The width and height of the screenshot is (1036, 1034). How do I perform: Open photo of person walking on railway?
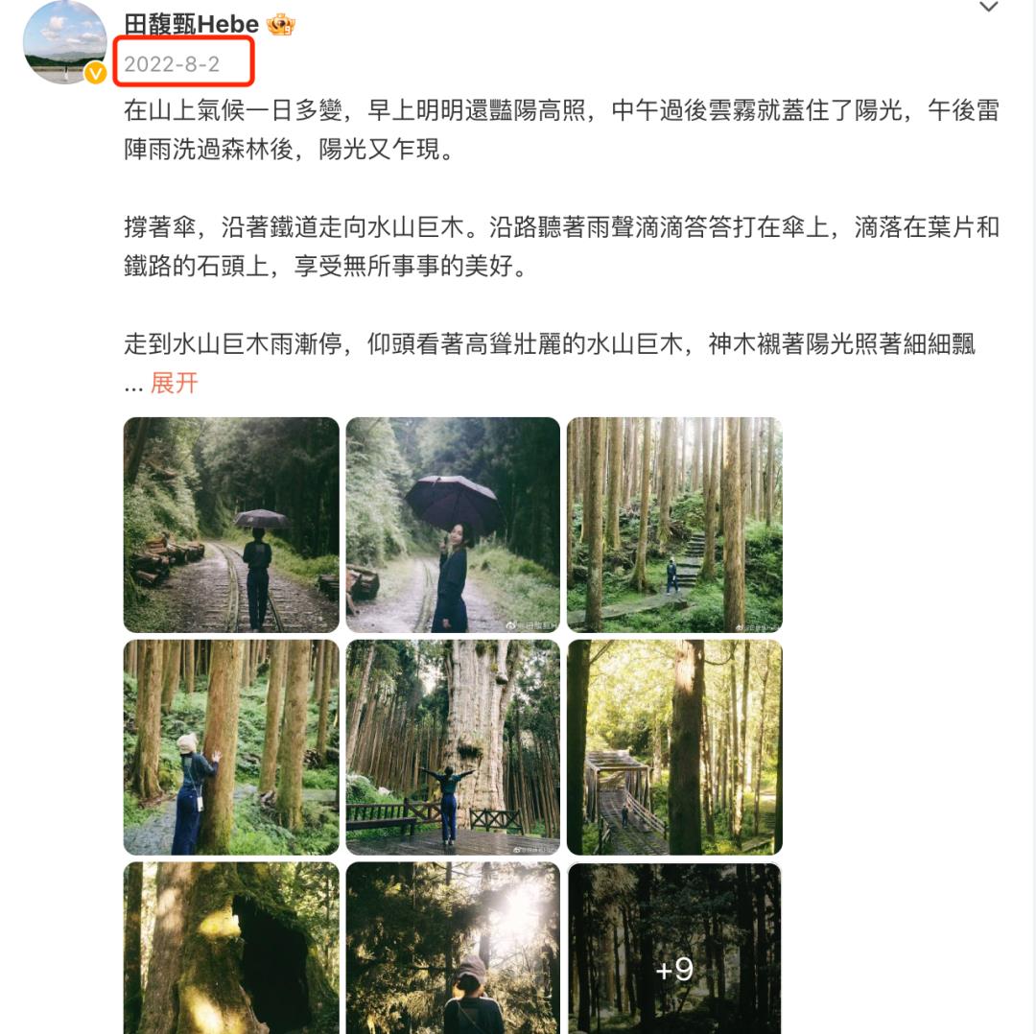click(231, 525)
